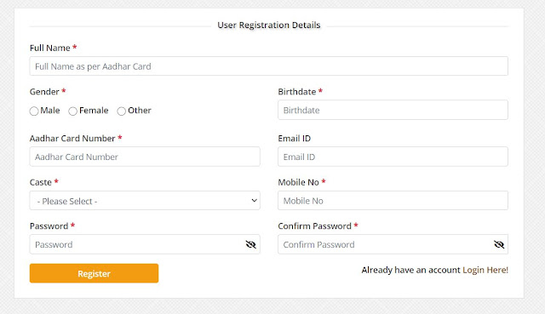
Task: Open the Caste dropdown list
Action: pos(145,201)
